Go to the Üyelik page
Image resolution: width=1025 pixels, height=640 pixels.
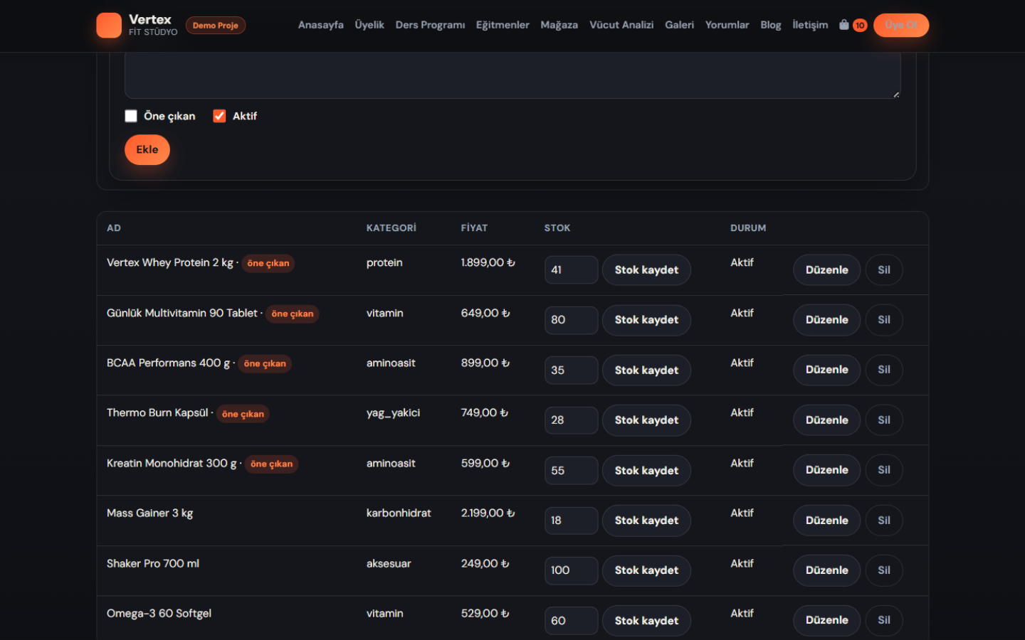pyautogui.click(x=369, y=25)
